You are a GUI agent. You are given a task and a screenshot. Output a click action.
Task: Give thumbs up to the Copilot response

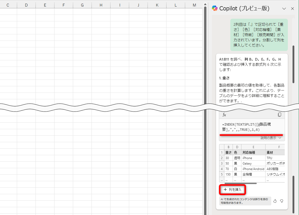pos(275,201)
